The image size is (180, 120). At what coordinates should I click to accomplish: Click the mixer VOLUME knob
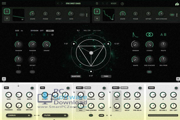173,95
